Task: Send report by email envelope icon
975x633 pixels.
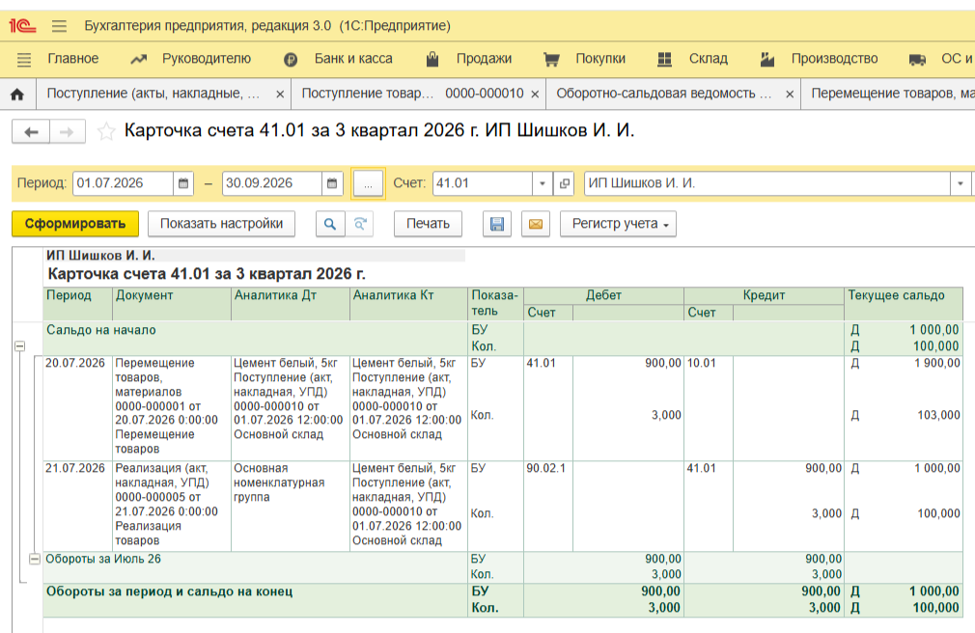Action: pos(536,224)
